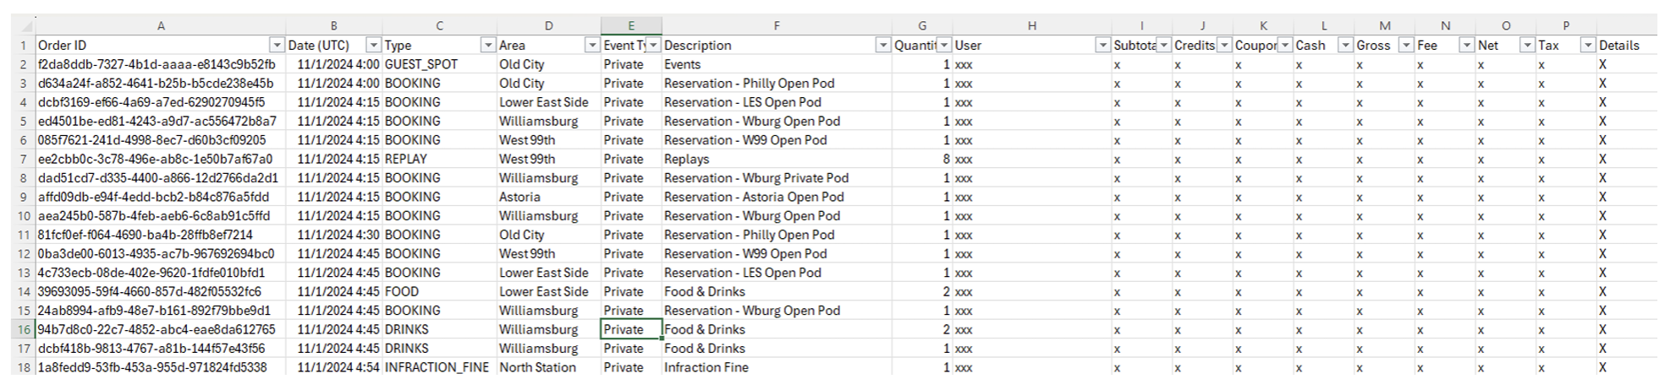Click the North Station area cell
Screen dimensions: 1670x390
537,368
